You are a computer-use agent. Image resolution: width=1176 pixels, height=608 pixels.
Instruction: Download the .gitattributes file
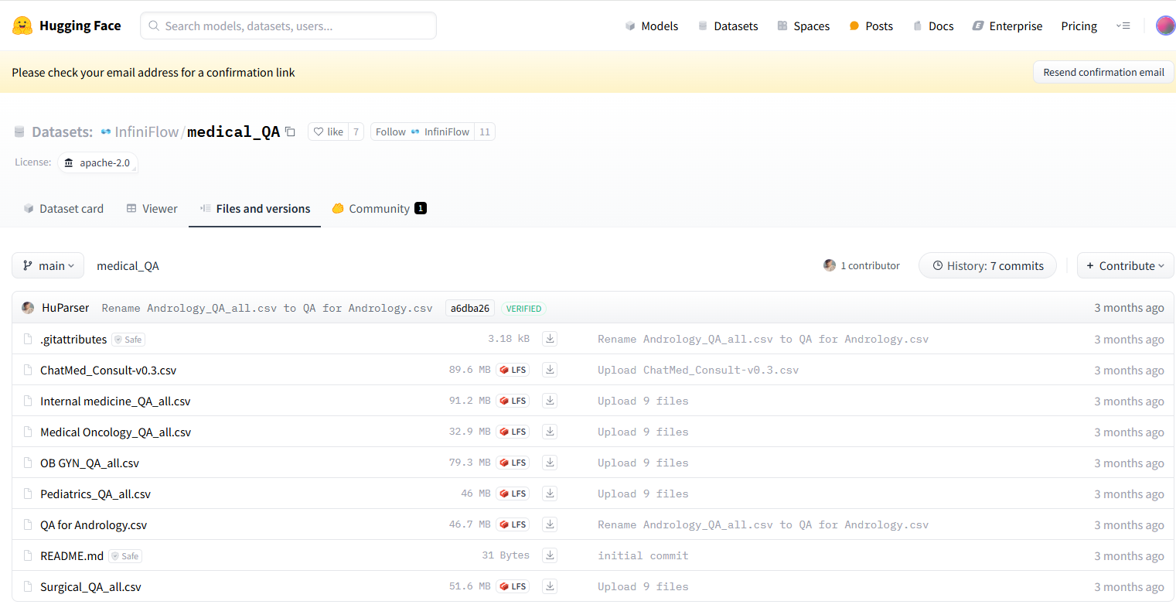tap(550, 339)
